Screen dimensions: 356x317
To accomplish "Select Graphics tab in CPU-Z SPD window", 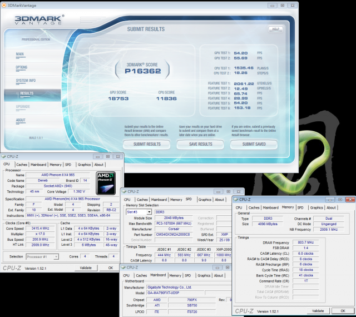I will [x=205, y=200].
